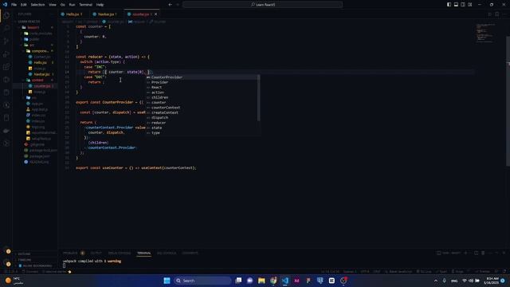Screen dimensions: 510x287
Task: Open Figma from taskbar
Action: (308, 281)
